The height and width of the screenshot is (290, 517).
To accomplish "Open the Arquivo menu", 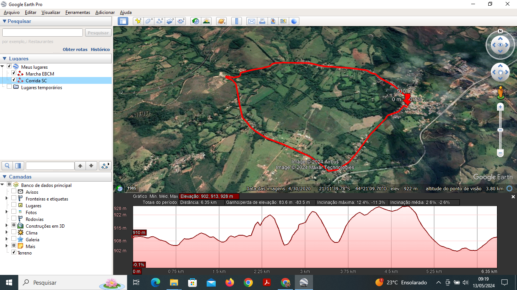I will (12, 12).
